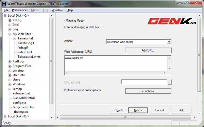Click the folder tree scroll-down arrow
This screenshot has width=204, height=127.
tap(52, 117)
